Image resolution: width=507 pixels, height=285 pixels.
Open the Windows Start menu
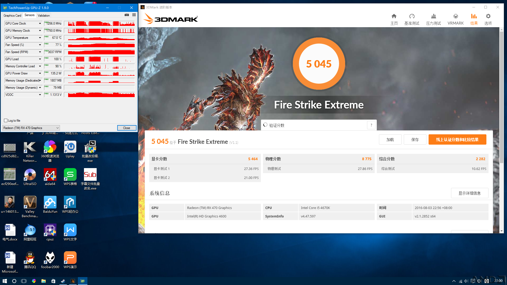(5, 281)
